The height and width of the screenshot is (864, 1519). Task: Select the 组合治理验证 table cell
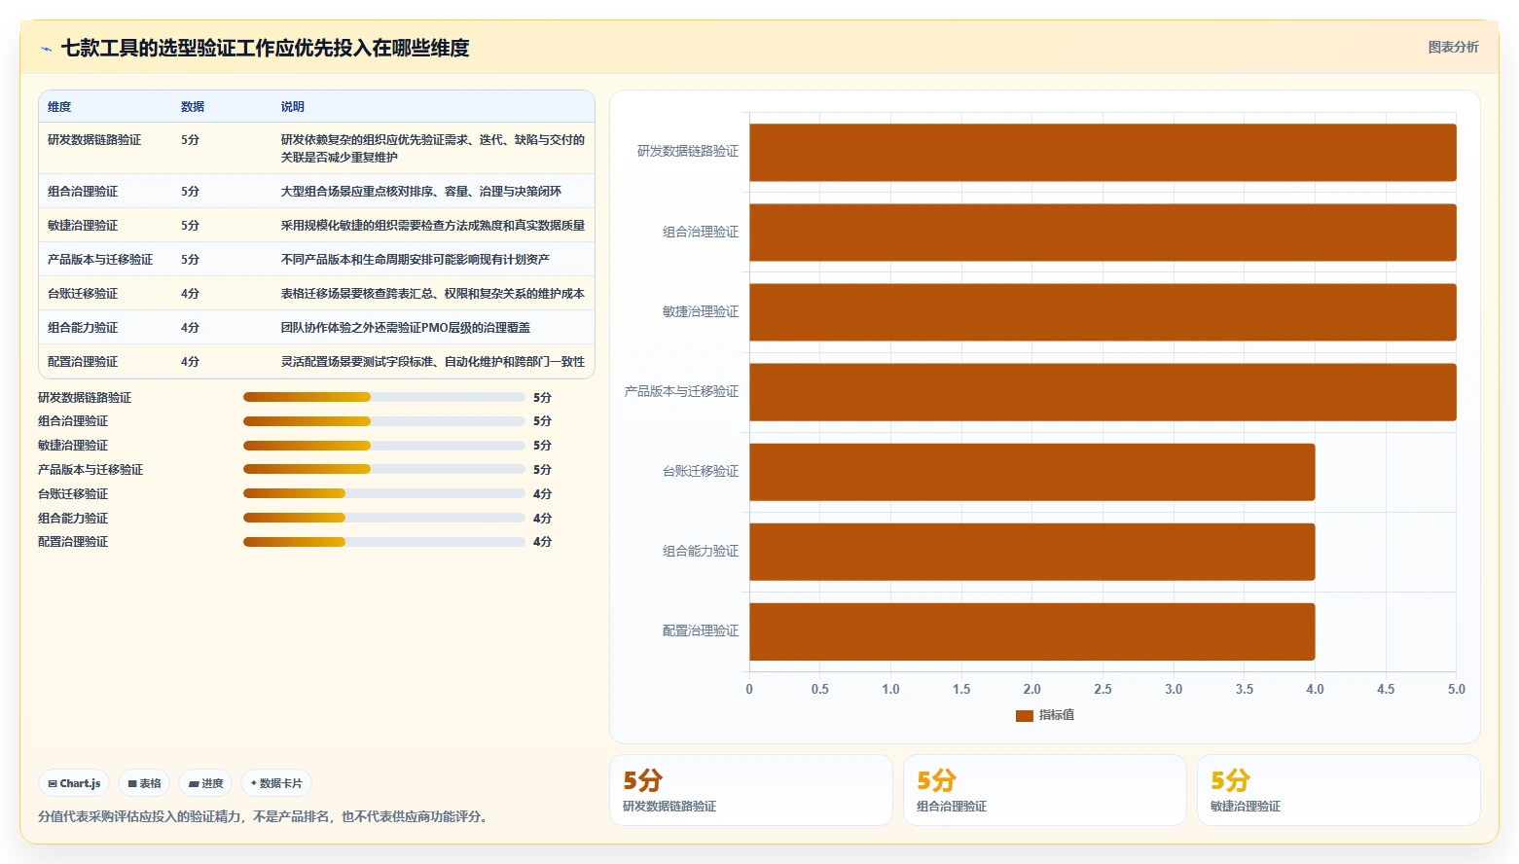(83, 192)
